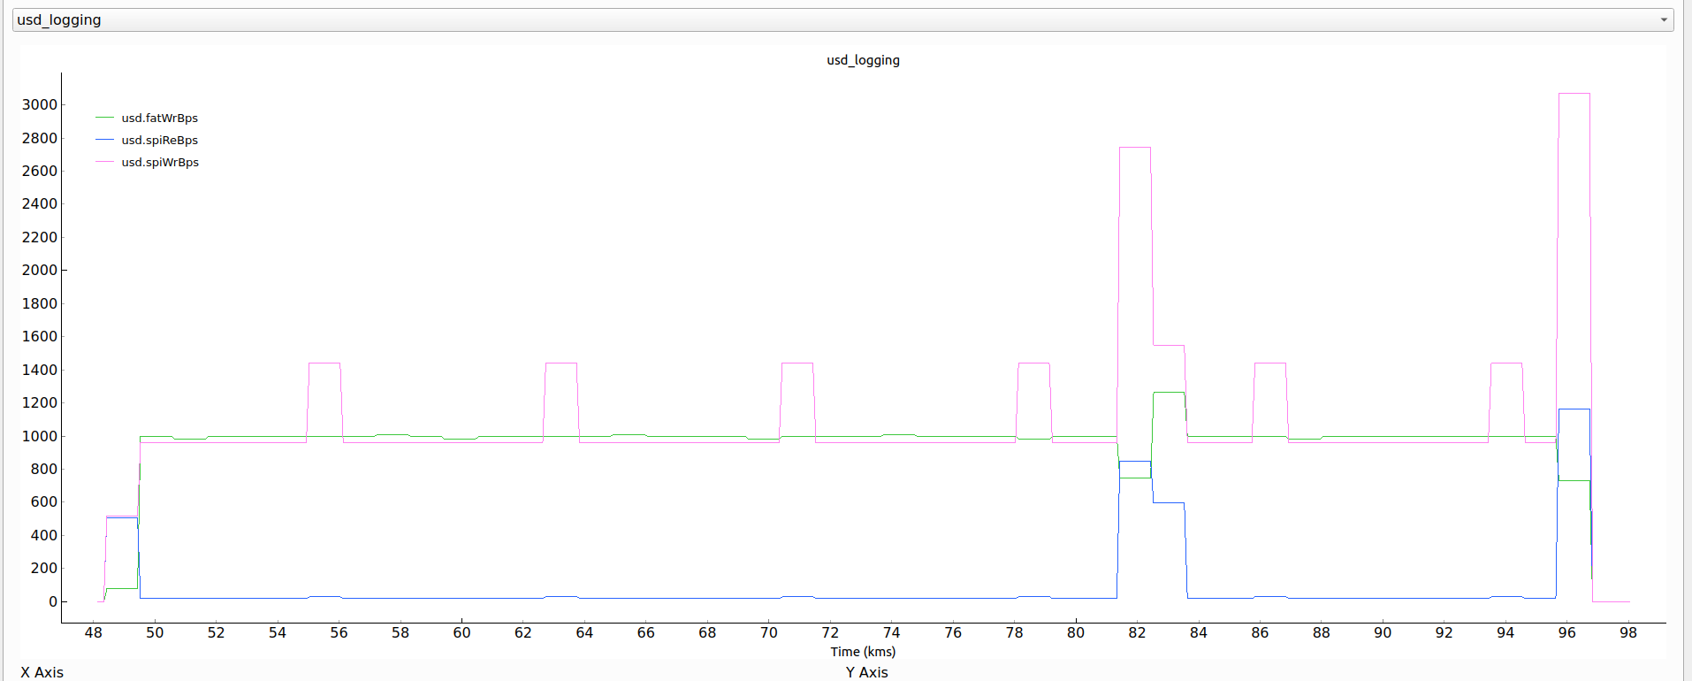Select the usd.spiWrBps legend label

click(x=160, y=162)
